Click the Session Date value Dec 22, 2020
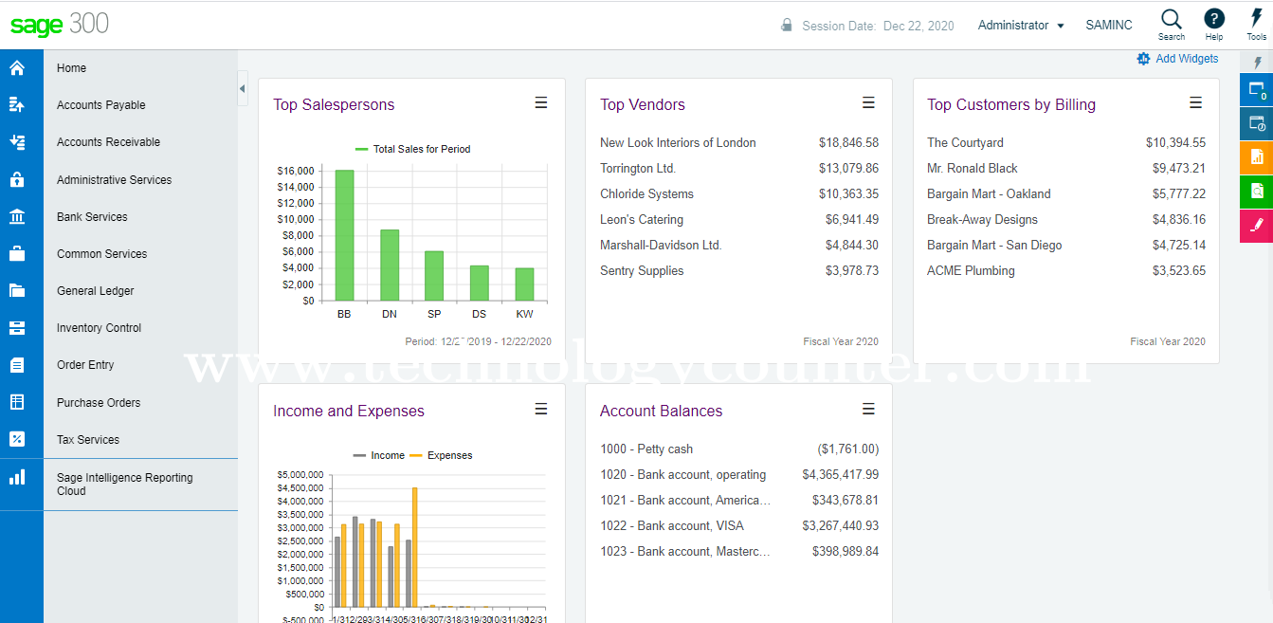 918,26
